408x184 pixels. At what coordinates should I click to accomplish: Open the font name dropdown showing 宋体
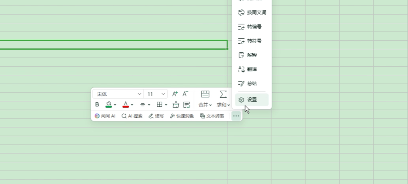click(118, 94)
